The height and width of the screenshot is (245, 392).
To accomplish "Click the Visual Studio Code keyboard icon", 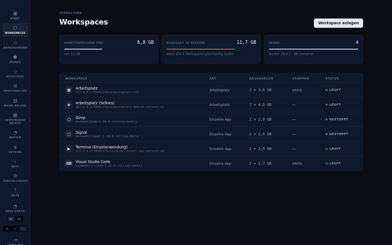I will (69, 163).
